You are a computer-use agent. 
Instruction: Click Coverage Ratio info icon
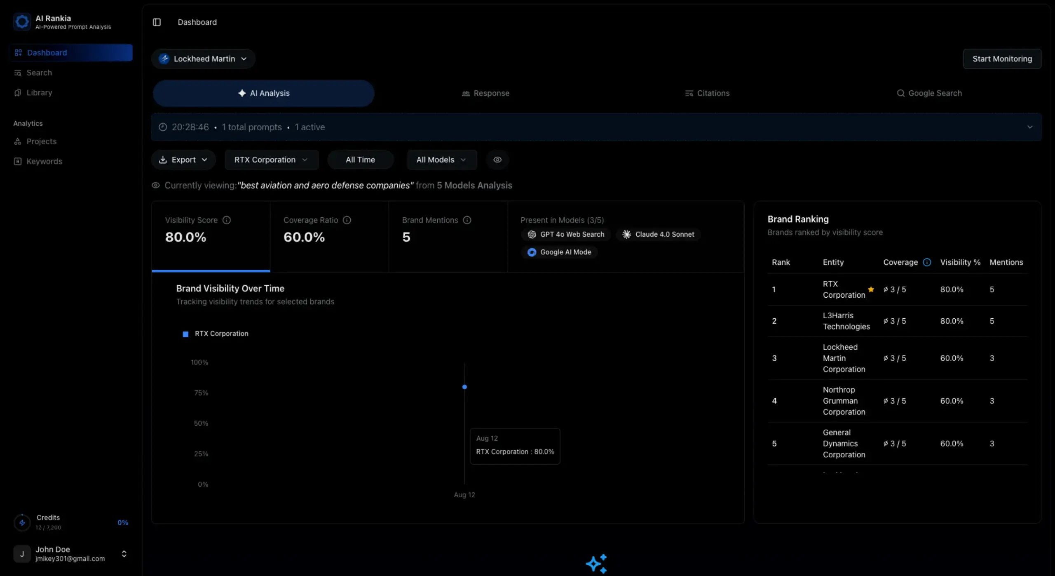point(347,220)
